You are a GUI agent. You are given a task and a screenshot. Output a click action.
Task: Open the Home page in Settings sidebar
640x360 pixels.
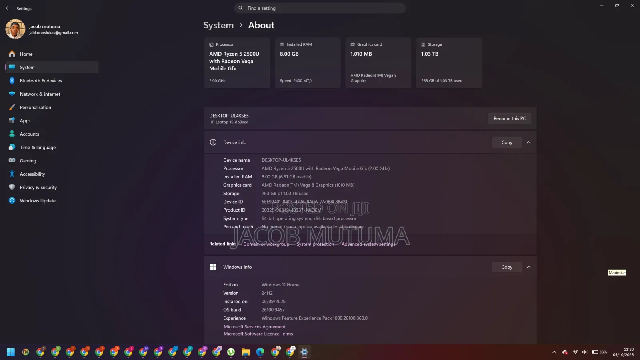[x=52, y=54]
